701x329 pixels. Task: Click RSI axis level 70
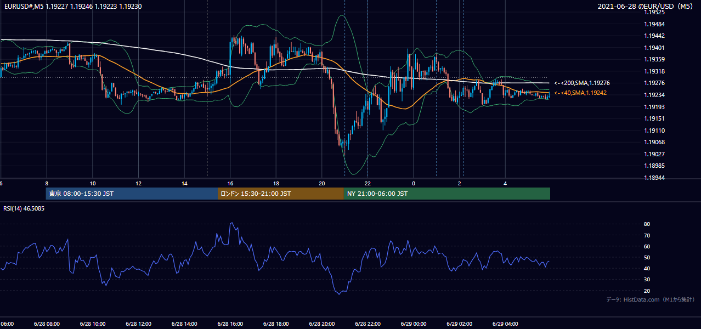tap(647, 235)
